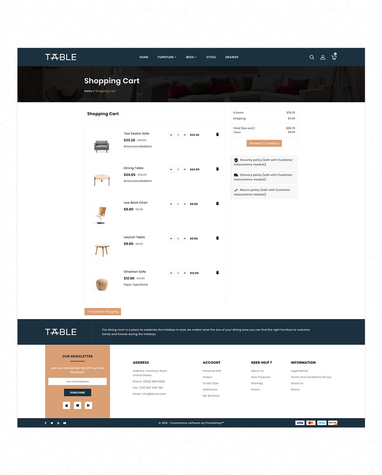Open the Stool menu item
Screen dimensions: 382x475
click(211, 57)
